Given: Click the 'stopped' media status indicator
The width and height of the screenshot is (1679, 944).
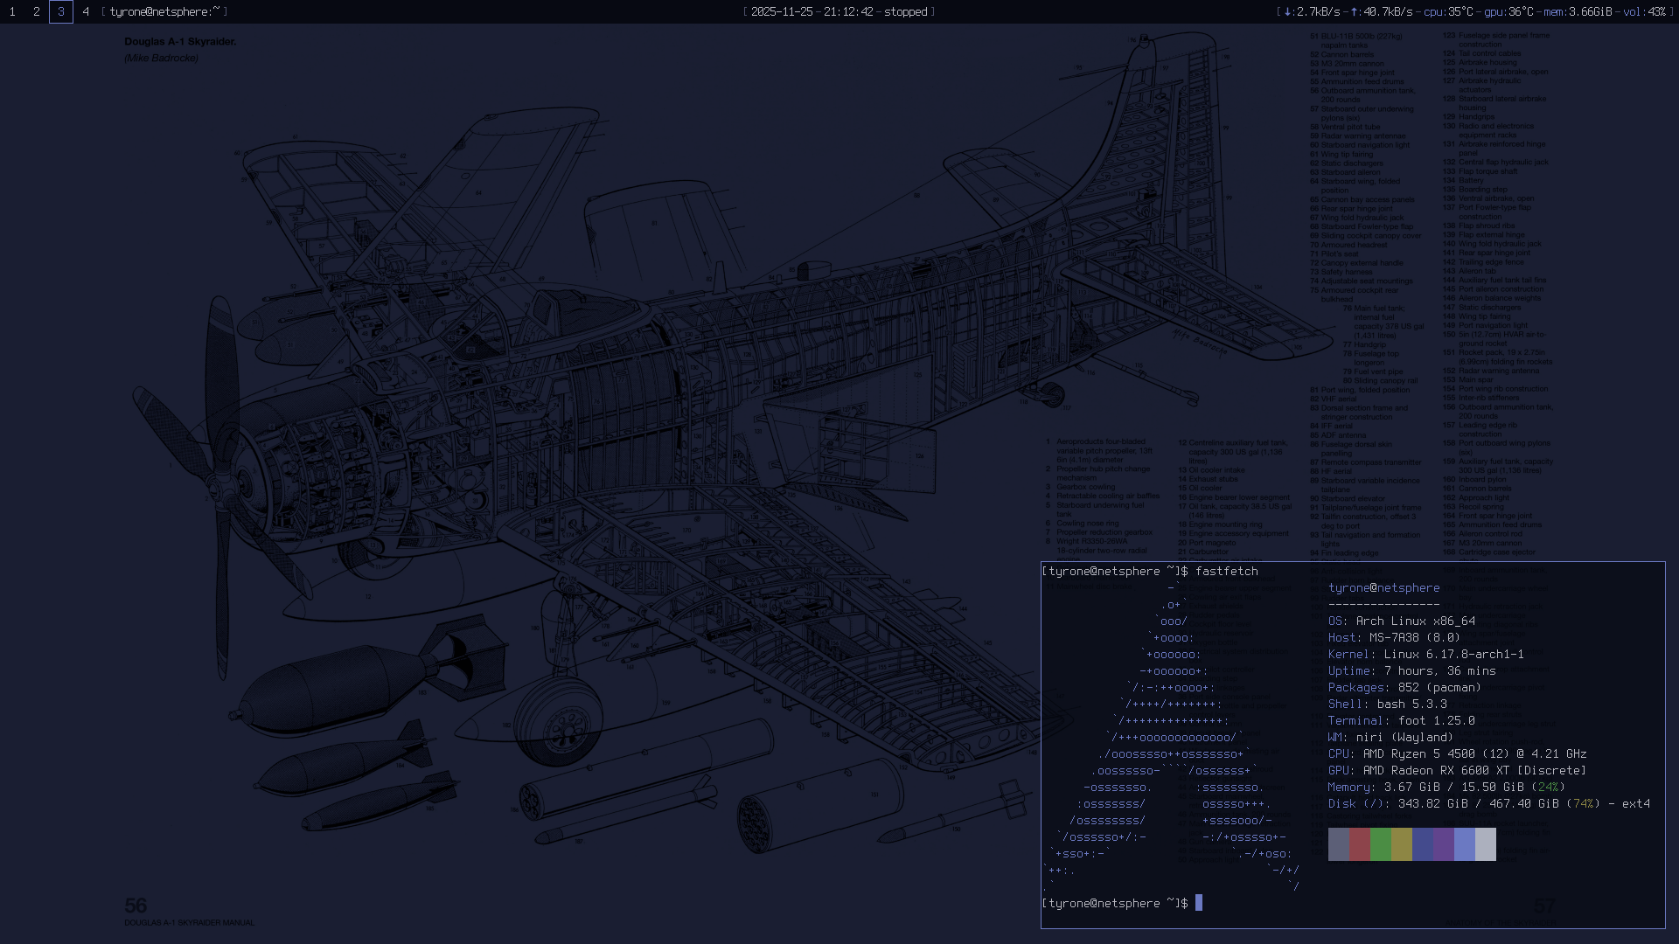Looking at the screenshot, I should [905, 12].
